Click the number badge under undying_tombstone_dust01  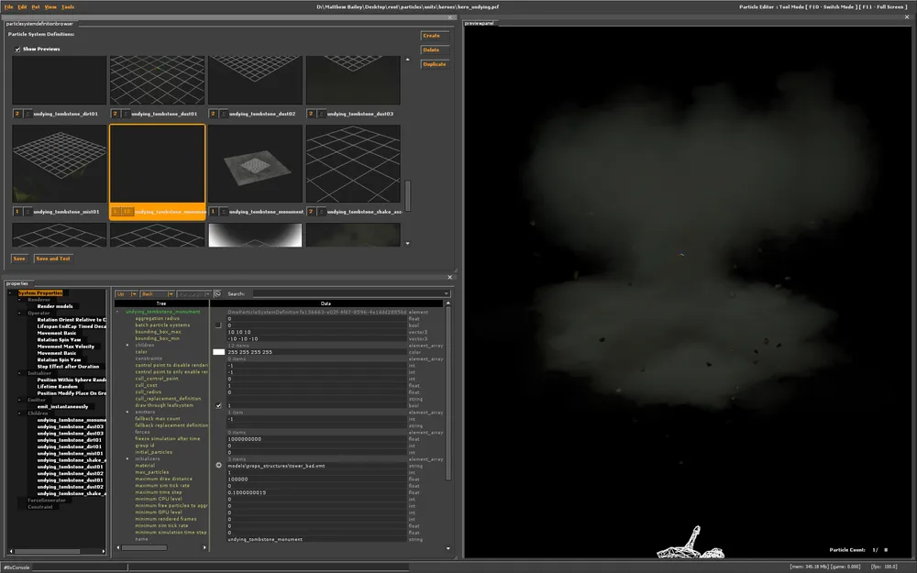pyautogui.click(x=115, y=114)
